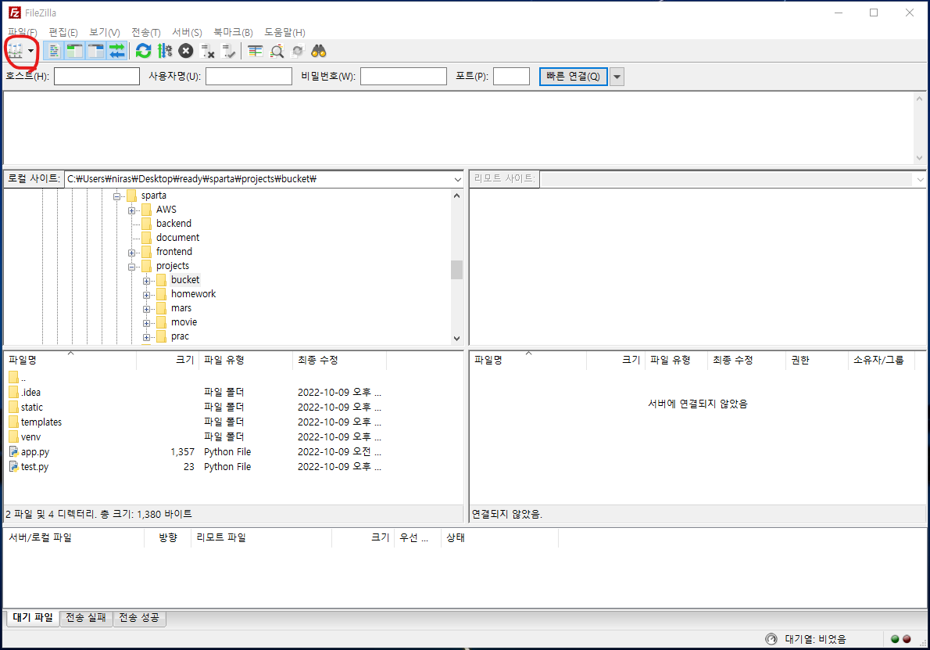Focus the 포트(P) input field

(x=511, y=76)
